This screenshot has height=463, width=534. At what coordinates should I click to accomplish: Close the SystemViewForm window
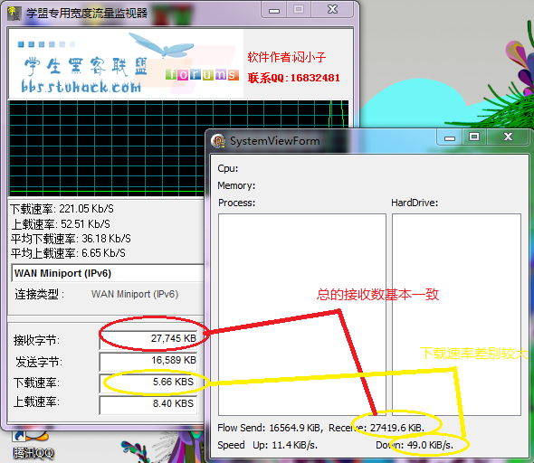tap(508, 137)
